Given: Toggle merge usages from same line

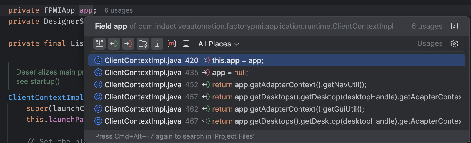Looking at the screenshot, I should [x=99, y=44].
